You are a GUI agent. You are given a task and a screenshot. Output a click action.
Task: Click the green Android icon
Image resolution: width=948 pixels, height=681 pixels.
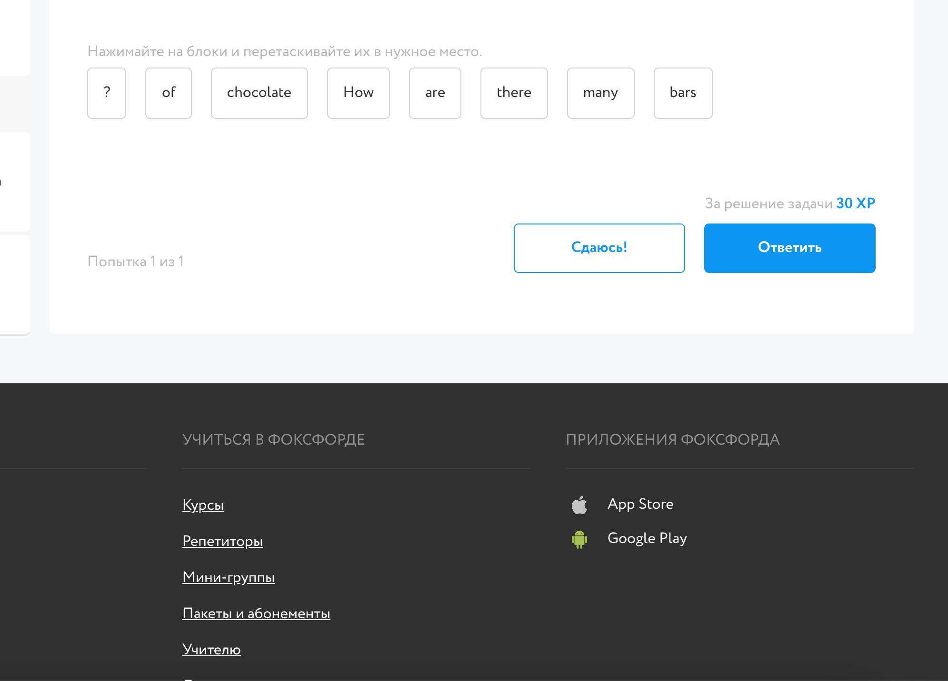pyautogui.click(x=579, y=539)
